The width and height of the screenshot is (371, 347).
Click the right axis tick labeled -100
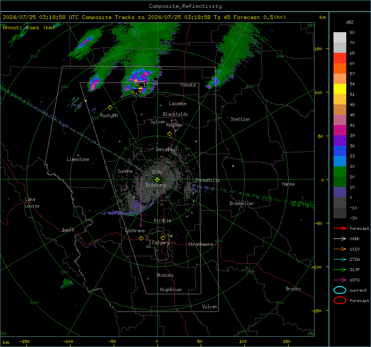click(317, 267)
